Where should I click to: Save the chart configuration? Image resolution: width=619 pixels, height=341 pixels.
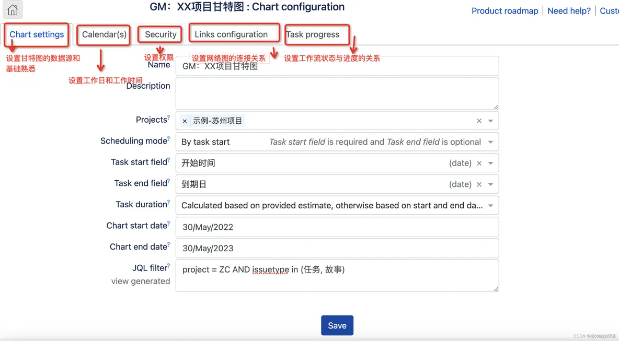(337, 326)
